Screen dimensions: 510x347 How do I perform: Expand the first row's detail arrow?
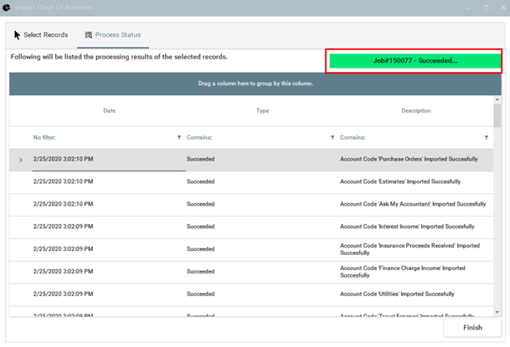21,160
